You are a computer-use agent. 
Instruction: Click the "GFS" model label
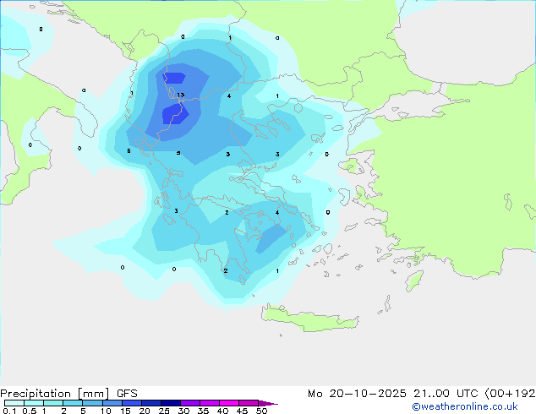coord(127,394)
